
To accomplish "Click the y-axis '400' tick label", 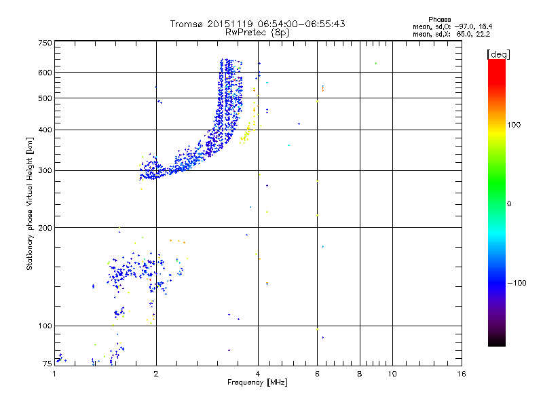I will coord(45,130).
